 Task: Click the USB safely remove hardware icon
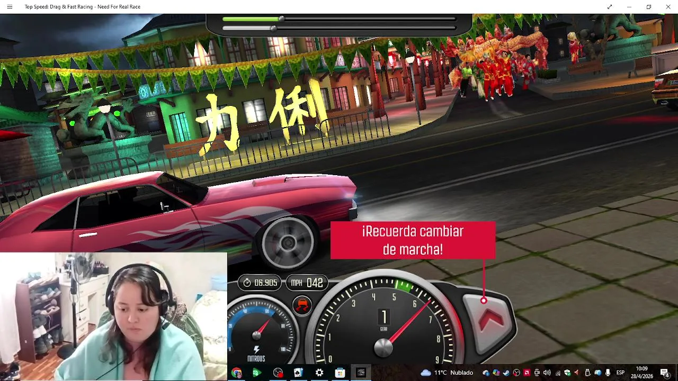pyautogui.click(x=587, y=373)
